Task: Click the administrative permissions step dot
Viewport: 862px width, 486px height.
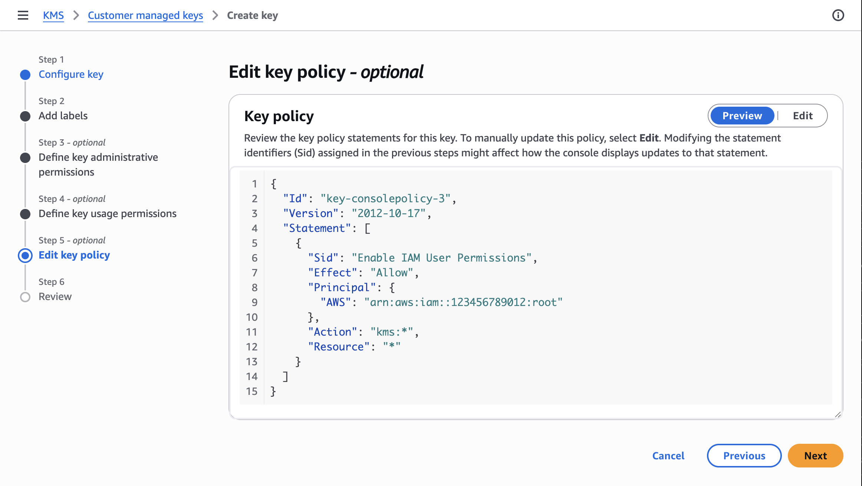Action: tap(25, 158)
